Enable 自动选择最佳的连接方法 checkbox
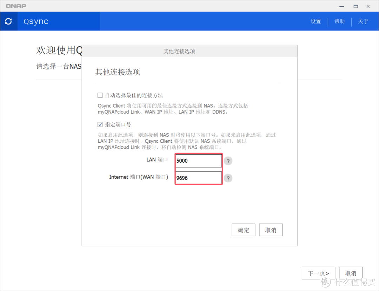 100,95
